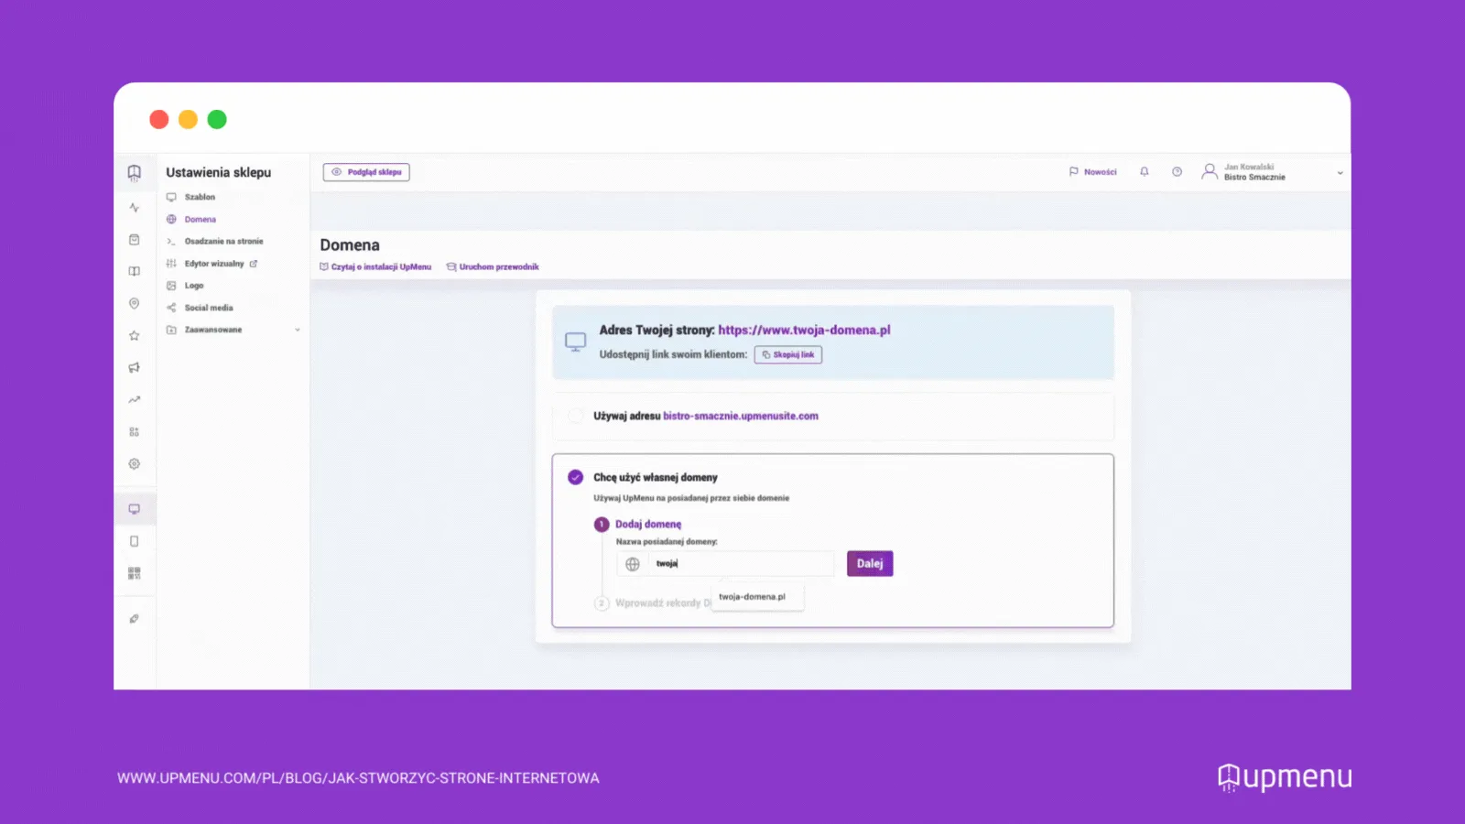The width and height of the screenshot is (1465, 824).
Task: Open the QR code icon in sidebar
Action: pyautogui.click(x=135, y=573)
